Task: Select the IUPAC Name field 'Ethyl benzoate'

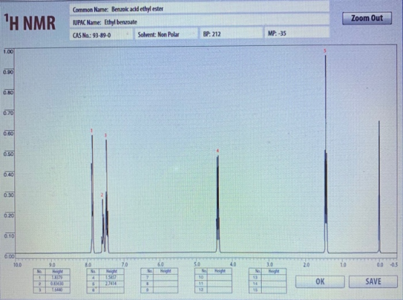Action: coord(199,22)
